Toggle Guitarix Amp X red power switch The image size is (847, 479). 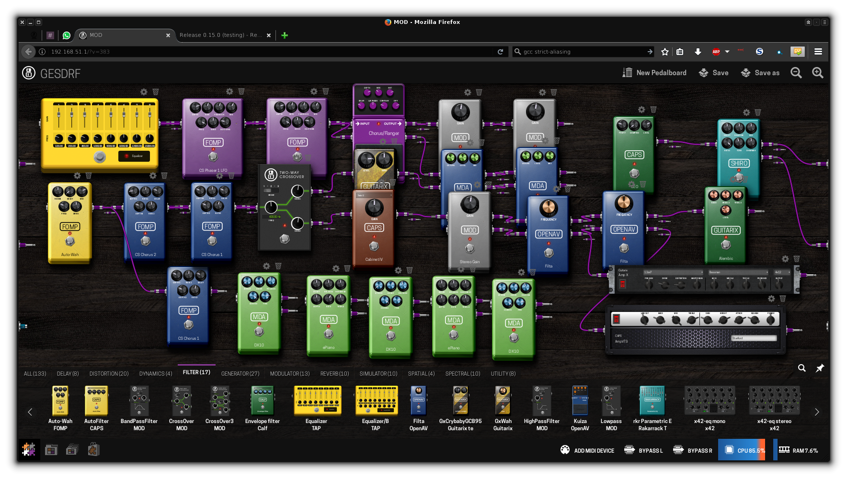point(623,284)
